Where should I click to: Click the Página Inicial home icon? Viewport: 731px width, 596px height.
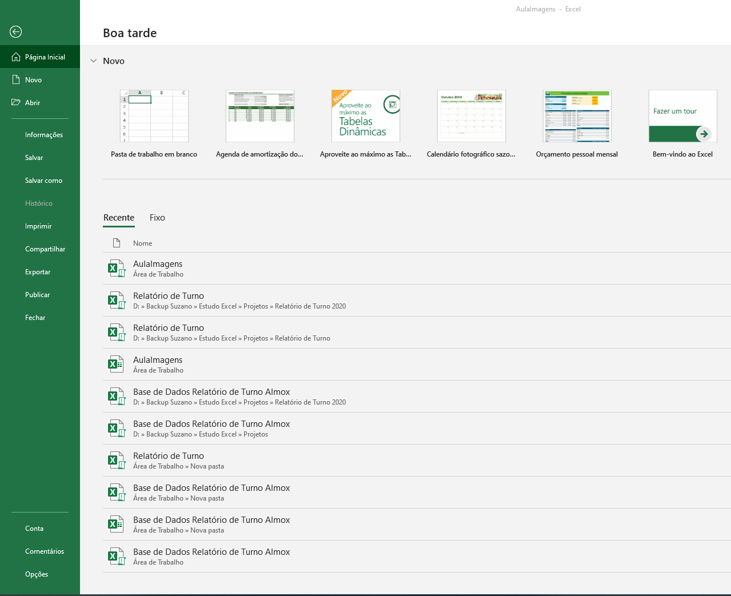16,57
